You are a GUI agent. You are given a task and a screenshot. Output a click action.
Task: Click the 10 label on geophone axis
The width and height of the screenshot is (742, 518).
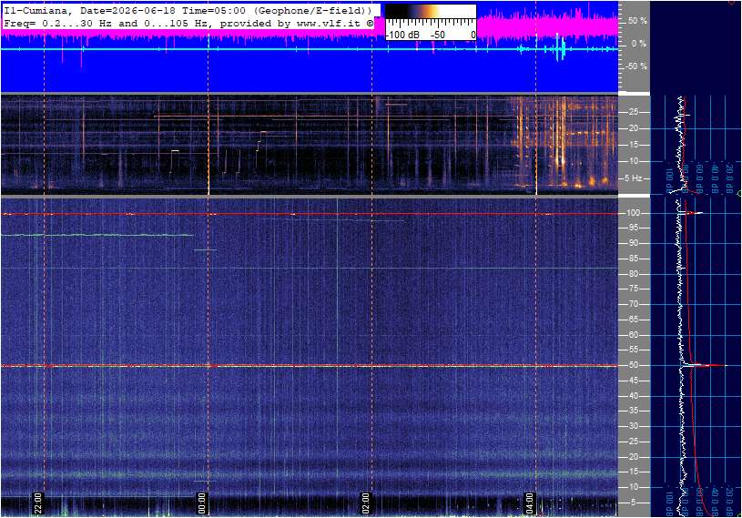[634, 161]
